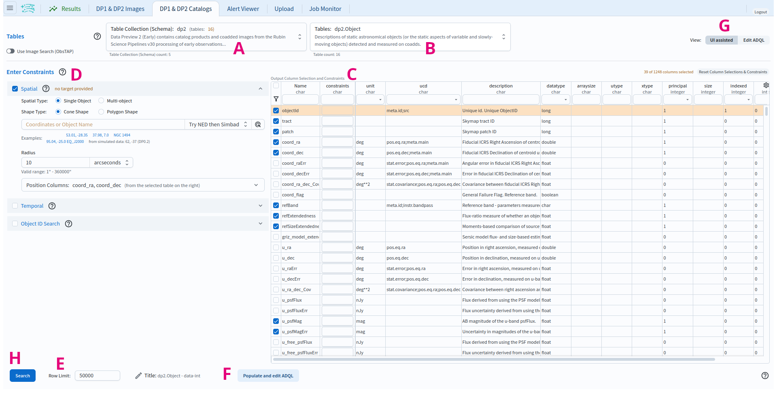Enable the Temporal constraint checkbox
777x413 pixels.
[x=15, y=206]
